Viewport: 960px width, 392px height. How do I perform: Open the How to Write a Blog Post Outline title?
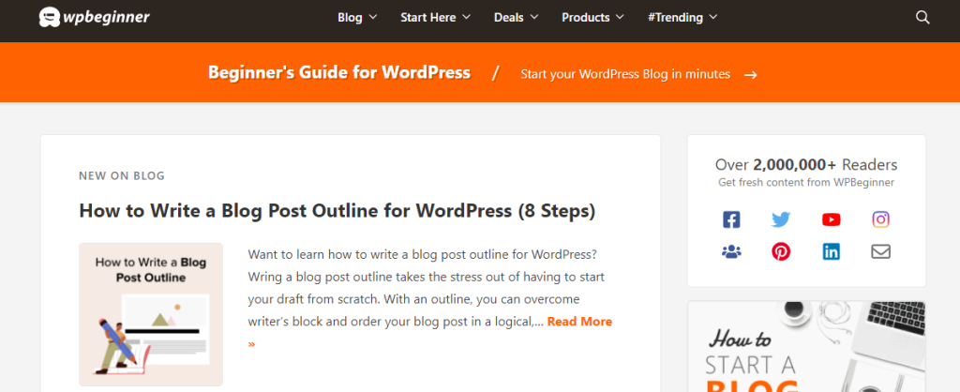(337, 211)
